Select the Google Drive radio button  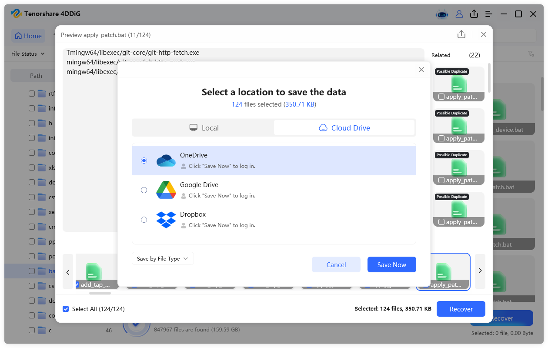pos(144,190)
